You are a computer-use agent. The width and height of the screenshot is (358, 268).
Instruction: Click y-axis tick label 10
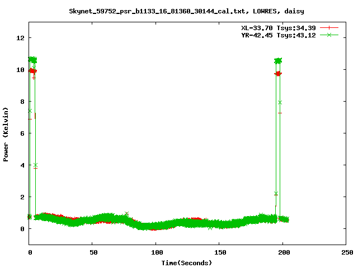point(20,70)
